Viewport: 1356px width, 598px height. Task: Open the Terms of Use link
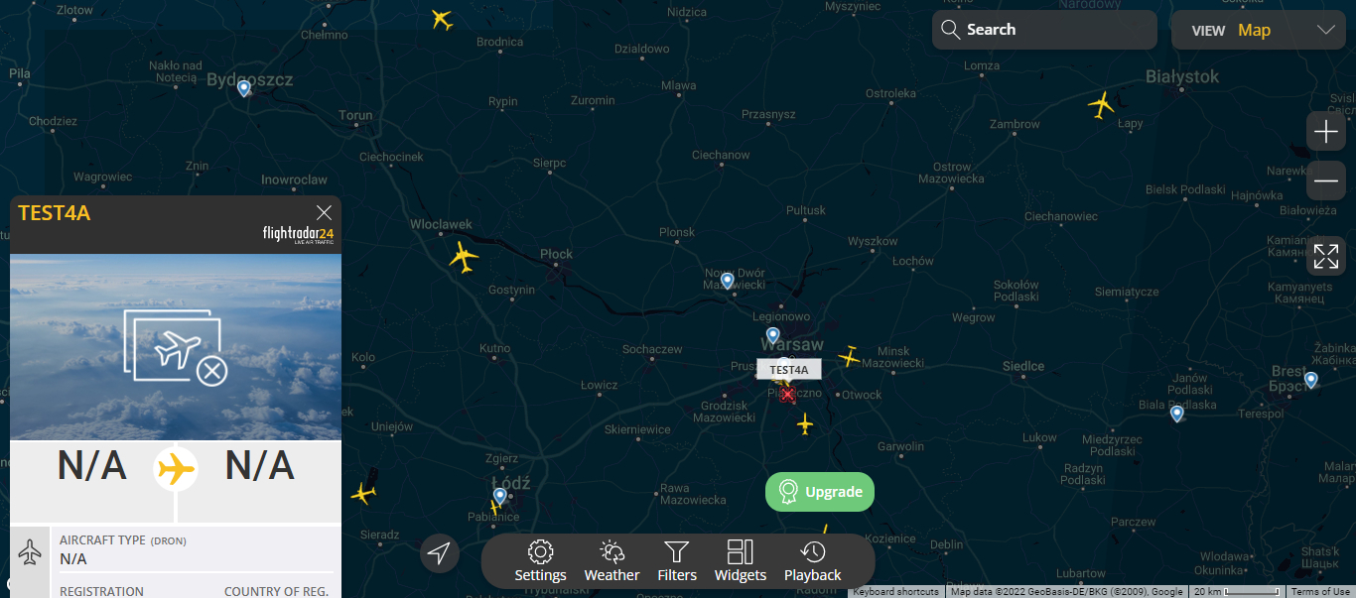pos(1320,592)
